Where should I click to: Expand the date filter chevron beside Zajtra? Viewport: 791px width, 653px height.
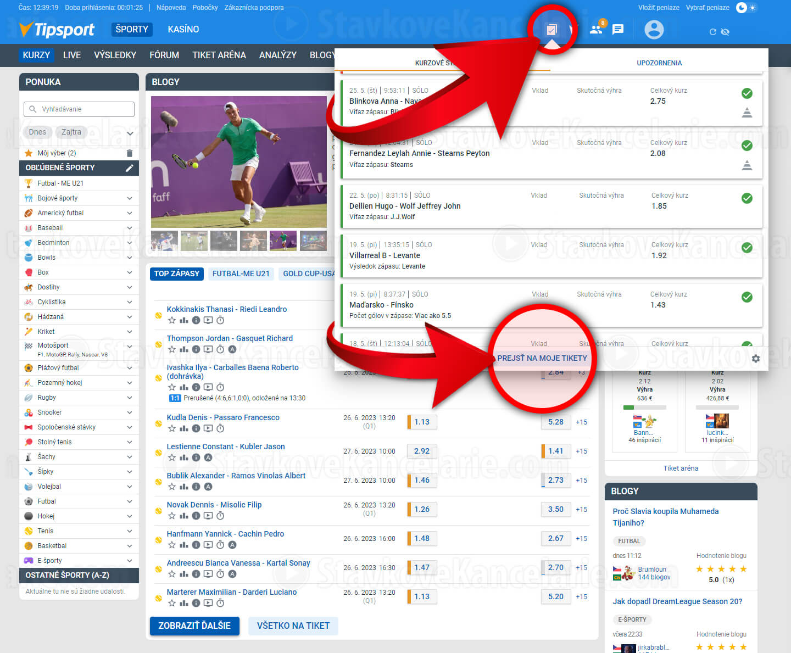pos(130,133)
